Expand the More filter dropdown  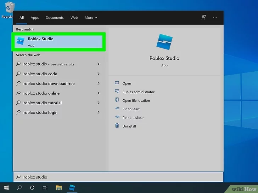pos(91,18)
